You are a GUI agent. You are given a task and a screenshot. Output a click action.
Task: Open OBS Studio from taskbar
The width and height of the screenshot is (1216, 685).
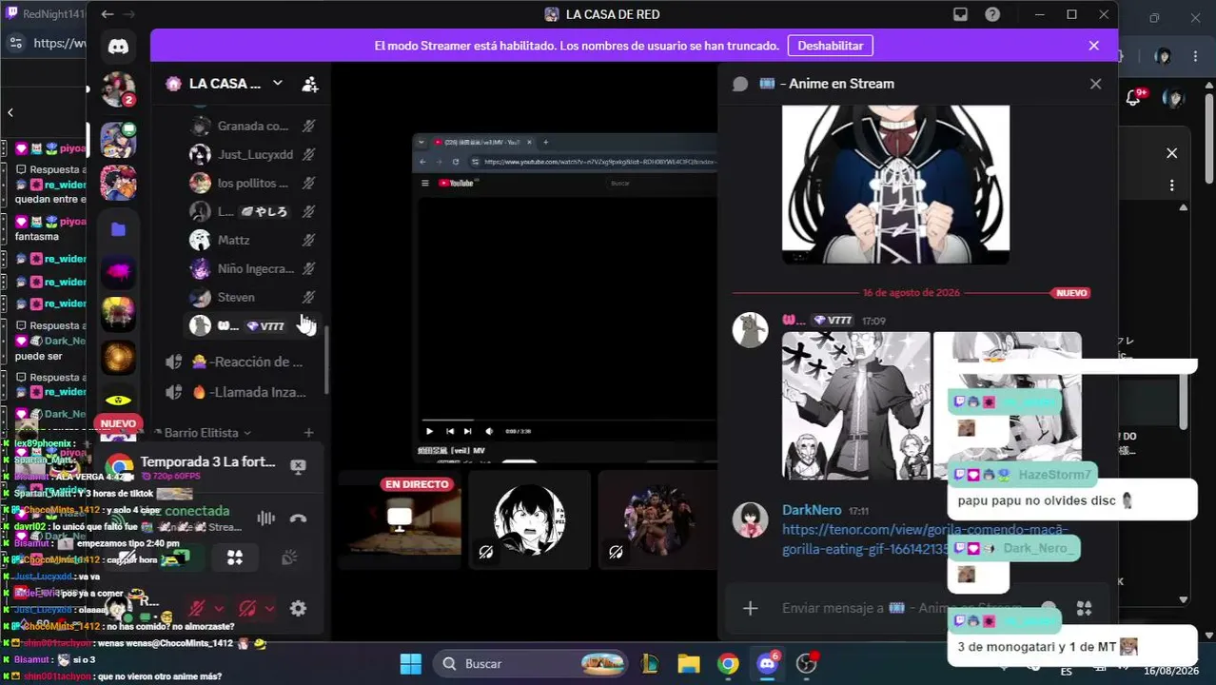pos(807,664)
